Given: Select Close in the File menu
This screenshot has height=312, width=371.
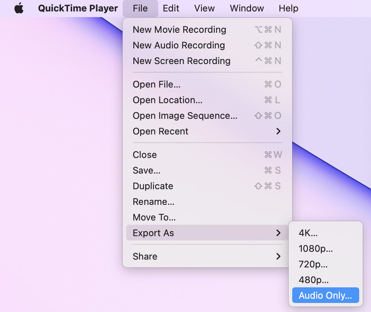Looking at the screenshot, I should click(207, 155).
